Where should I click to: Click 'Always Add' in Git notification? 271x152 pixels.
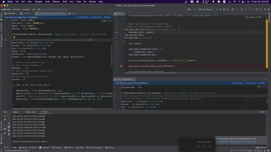pyautogui.click(x=235, y=142)
